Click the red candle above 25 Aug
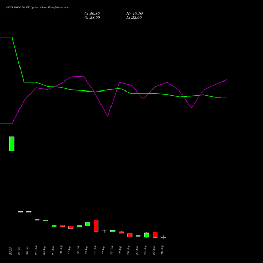Viewport: 263px width, 263px height. (x=155, y=235)
